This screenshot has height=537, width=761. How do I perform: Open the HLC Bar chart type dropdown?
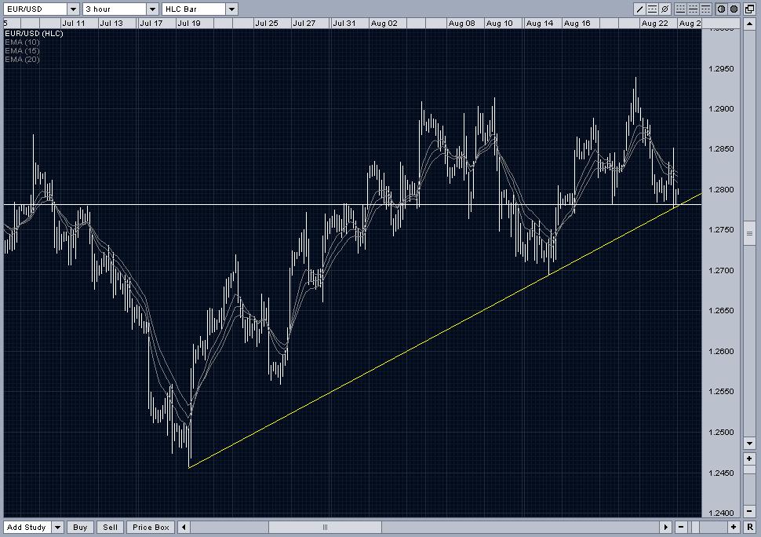point(231,9)
